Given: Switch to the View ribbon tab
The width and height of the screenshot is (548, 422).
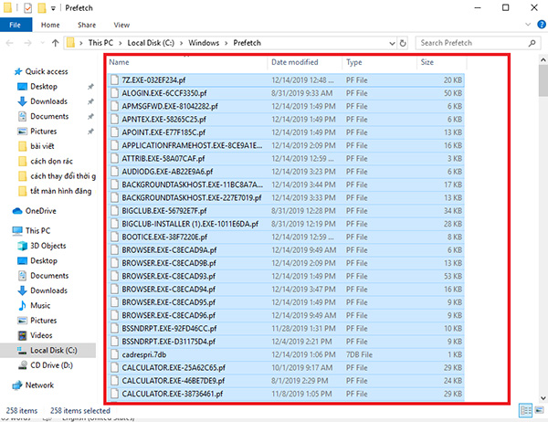Looking at the screenshot, I should coord(121,25).
